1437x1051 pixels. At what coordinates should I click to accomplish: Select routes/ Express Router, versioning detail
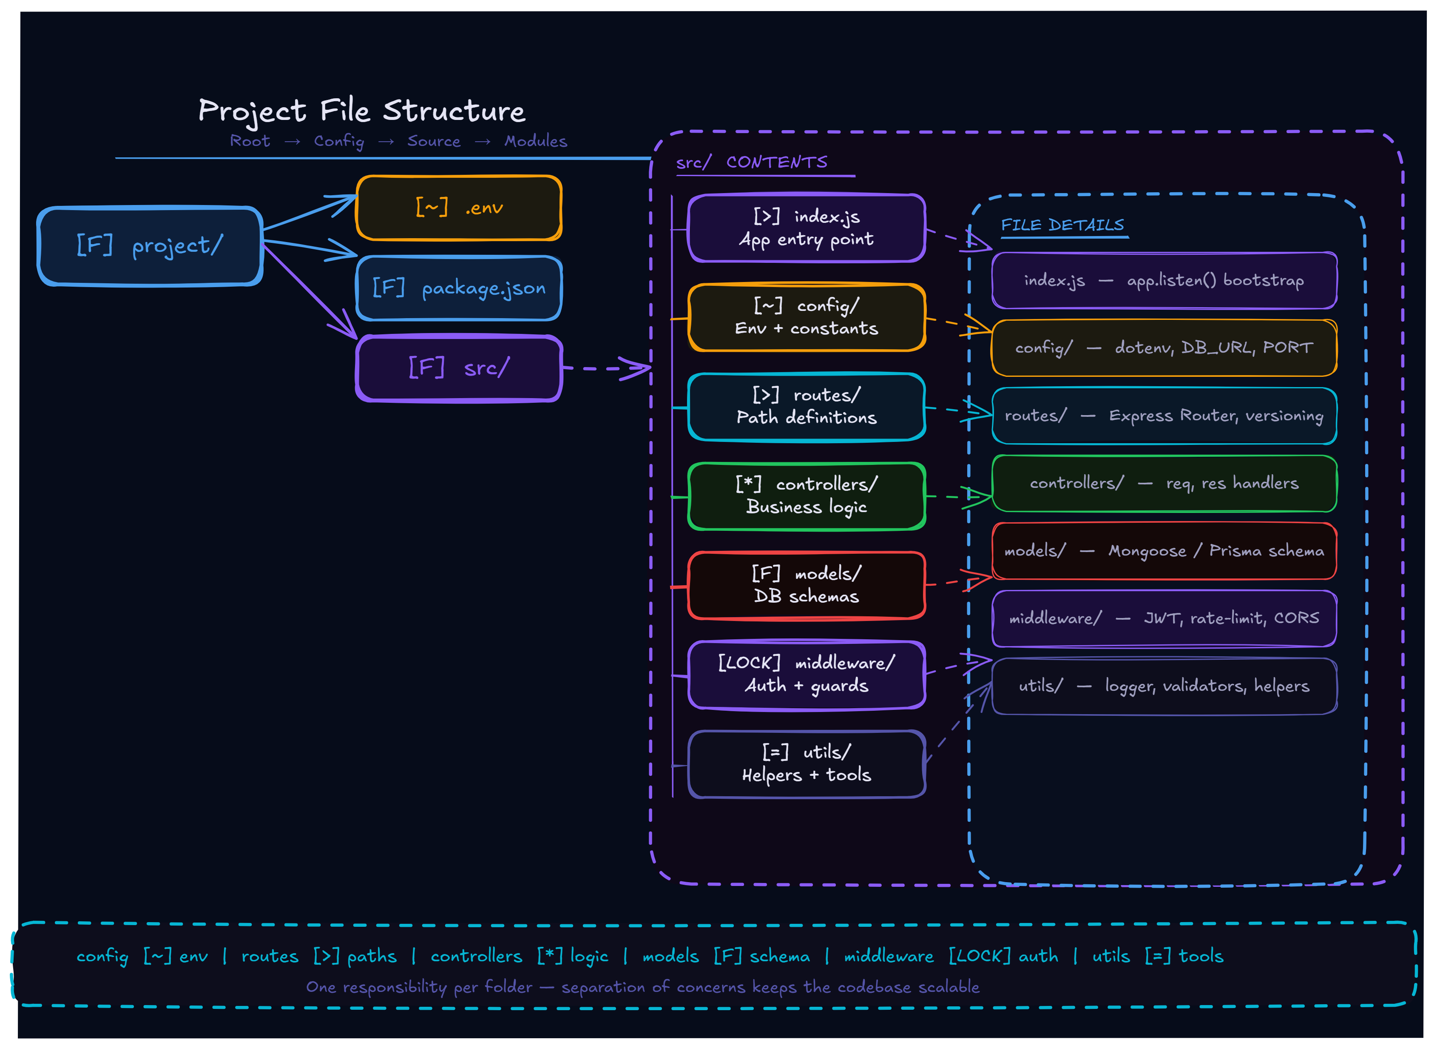[1164, 416]
